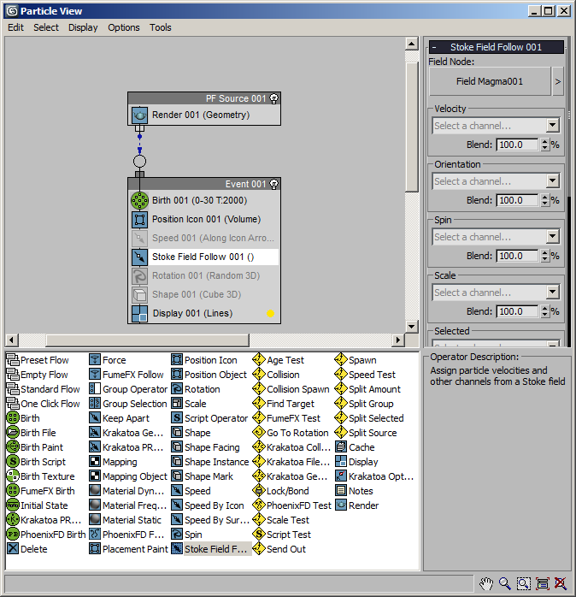Image resolution: width=576 pixels, height=597 pixels.
Task: Click the Position Icon 001 operator icon
Action: coord(139,220)
